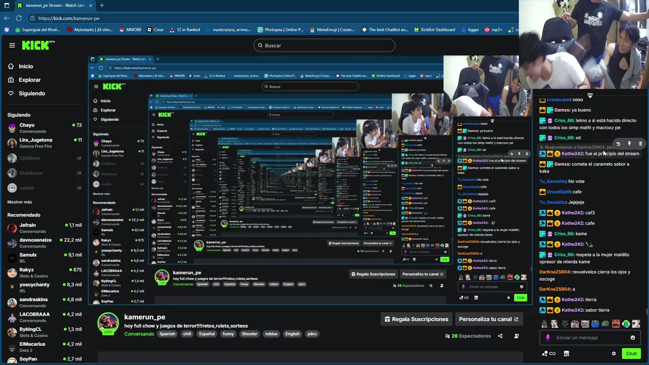Open the emoji picker in message box

click(633, 338)
